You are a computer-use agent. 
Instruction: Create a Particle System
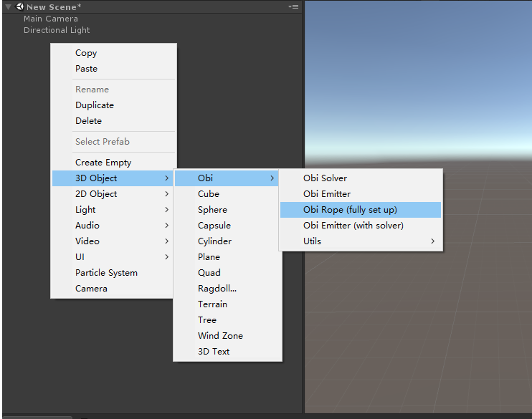click(114, 273)
